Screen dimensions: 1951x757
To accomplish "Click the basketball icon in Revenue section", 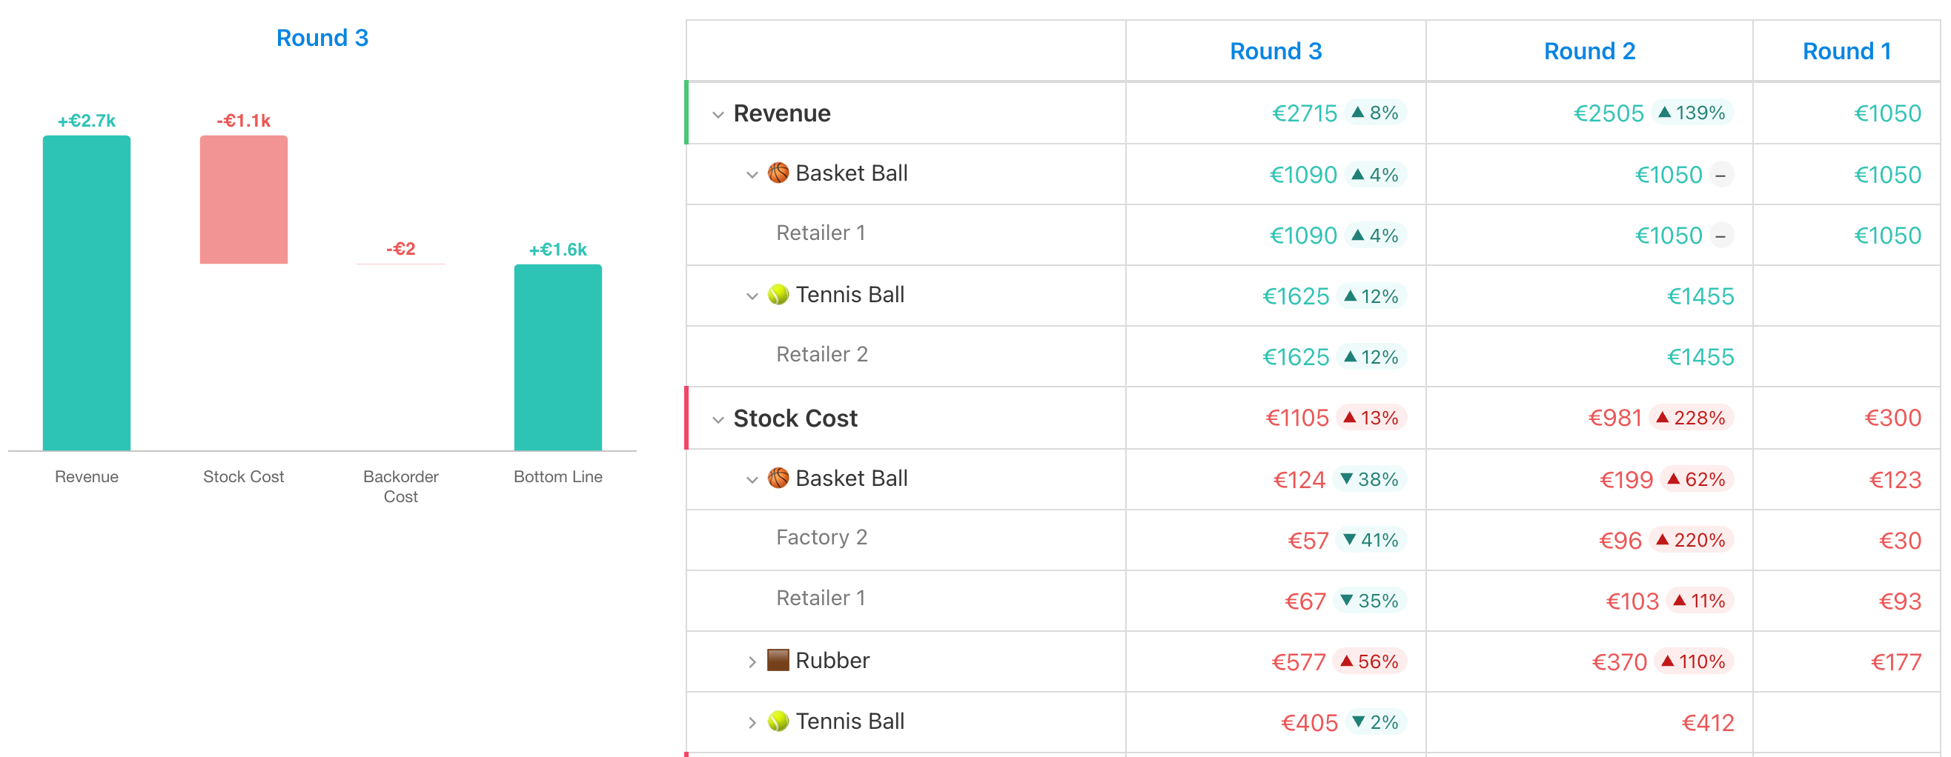I will click(778, 173).
